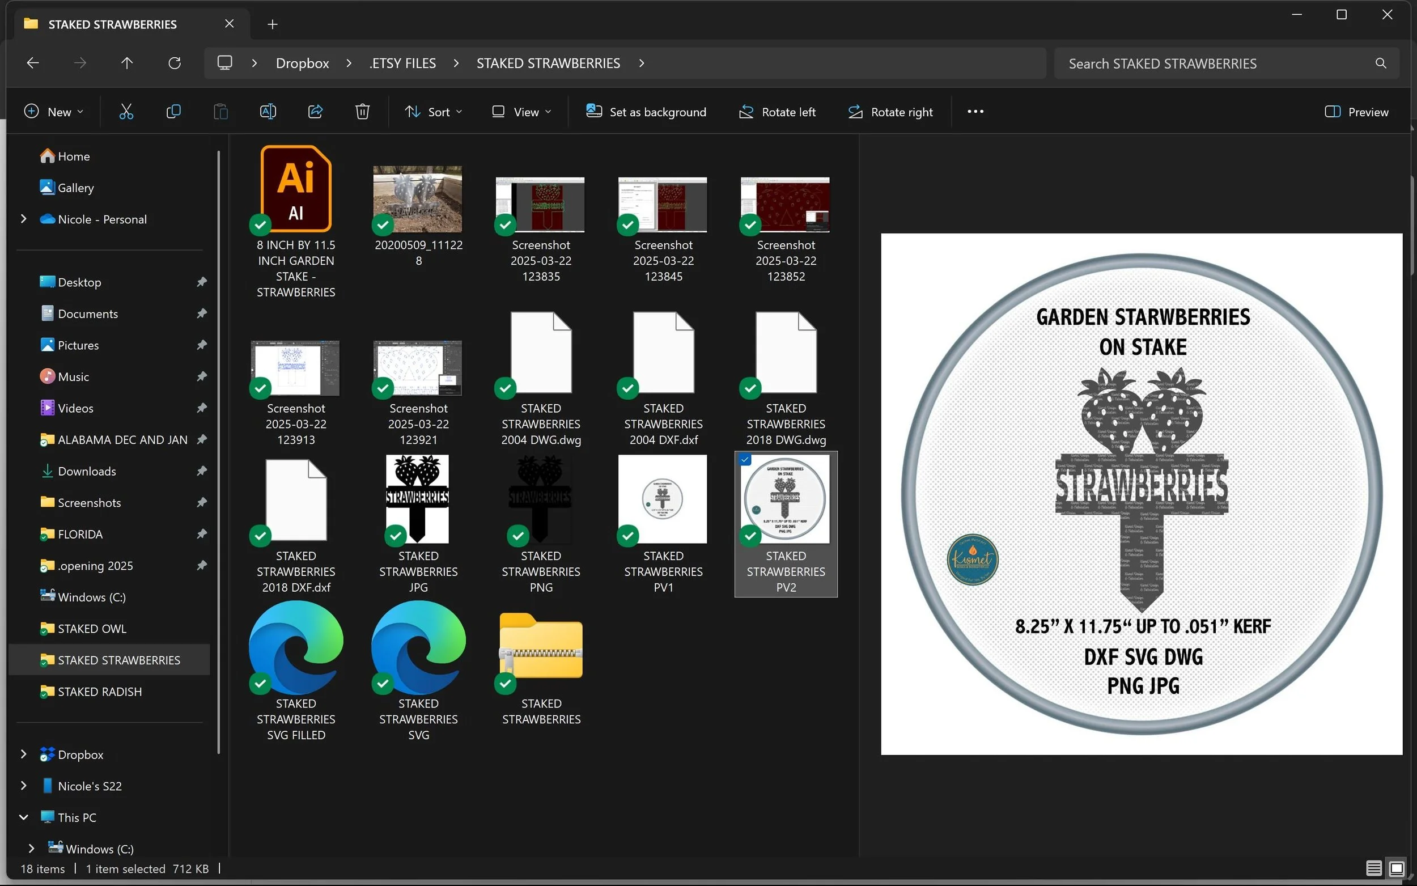The height and width of the screenshot is (886, 1417).
Task: Uncheck the STAKED STRAWBERRIES PV2 checkbox
Action: click(x=745, y=460)
